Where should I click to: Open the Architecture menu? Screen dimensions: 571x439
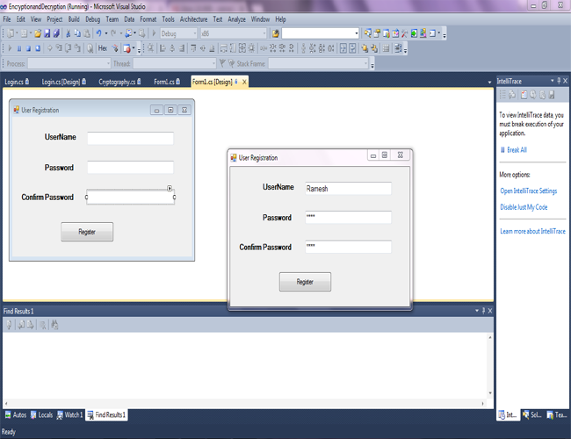193,19
